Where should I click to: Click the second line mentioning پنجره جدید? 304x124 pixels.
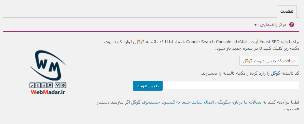257,48
